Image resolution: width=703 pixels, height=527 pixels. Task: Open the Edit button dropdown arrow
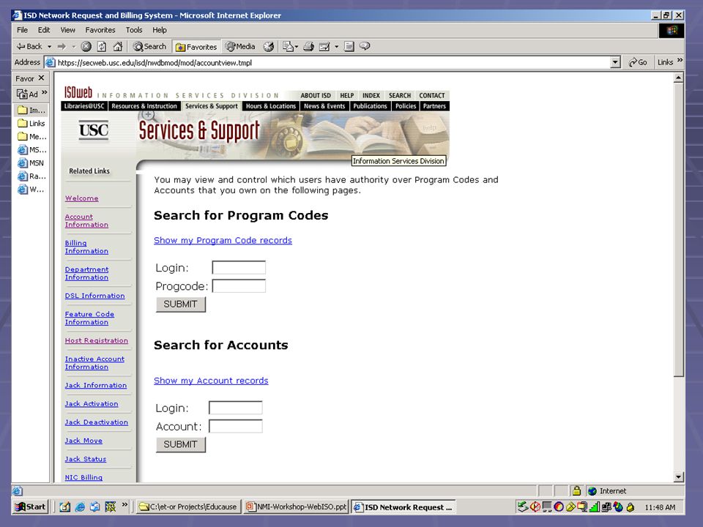coord(336,46)
